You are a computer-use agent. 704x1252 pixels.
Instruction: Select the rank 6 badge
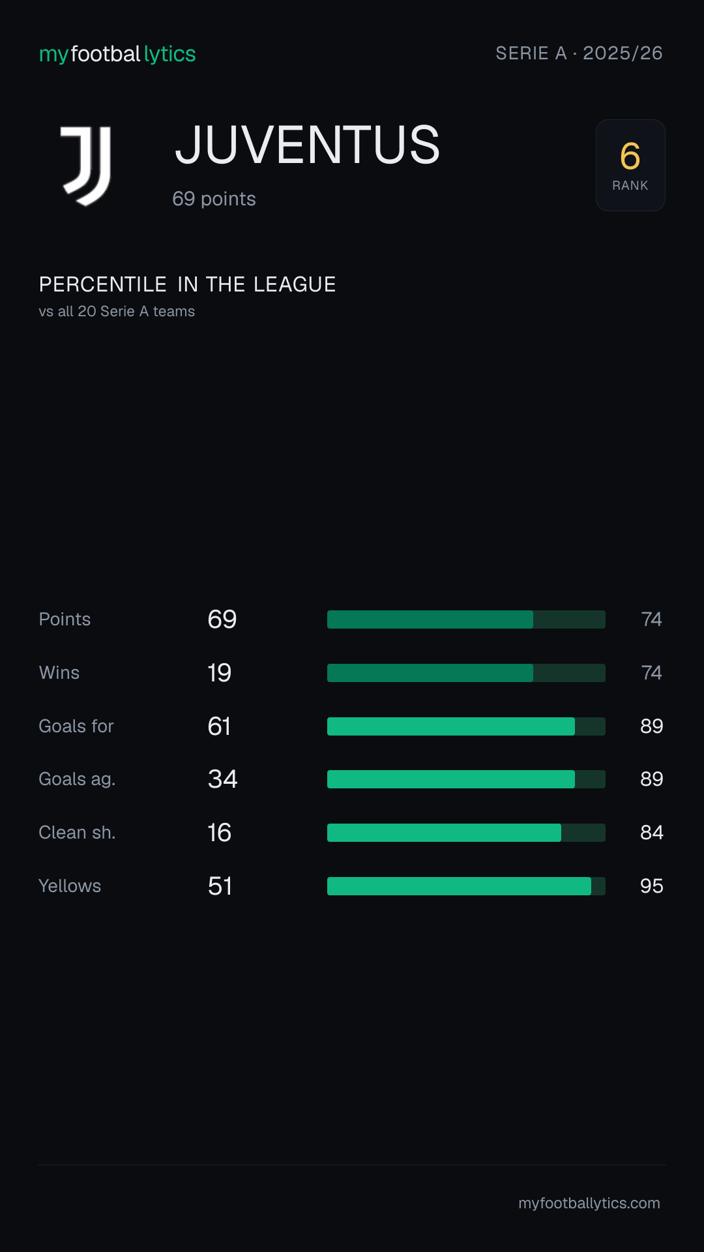[630, 165]
